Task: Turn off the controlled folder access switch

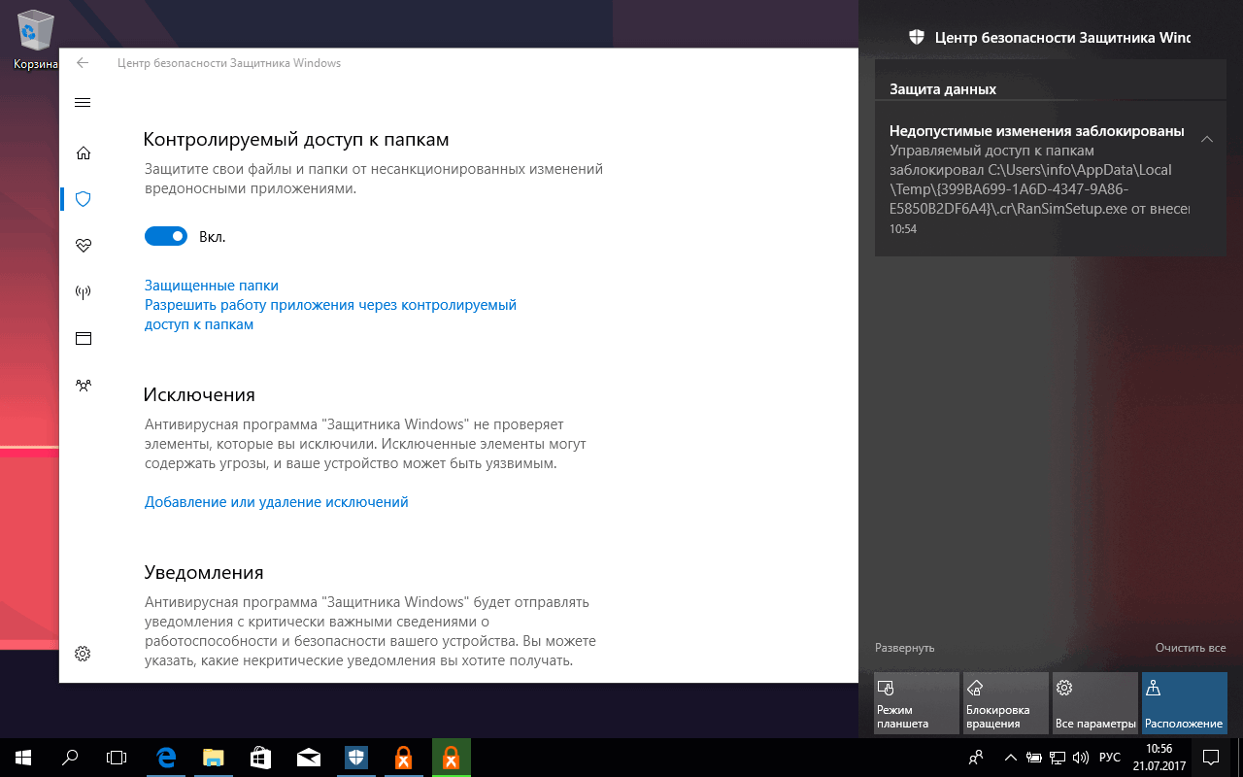Action: click(166, 236)
